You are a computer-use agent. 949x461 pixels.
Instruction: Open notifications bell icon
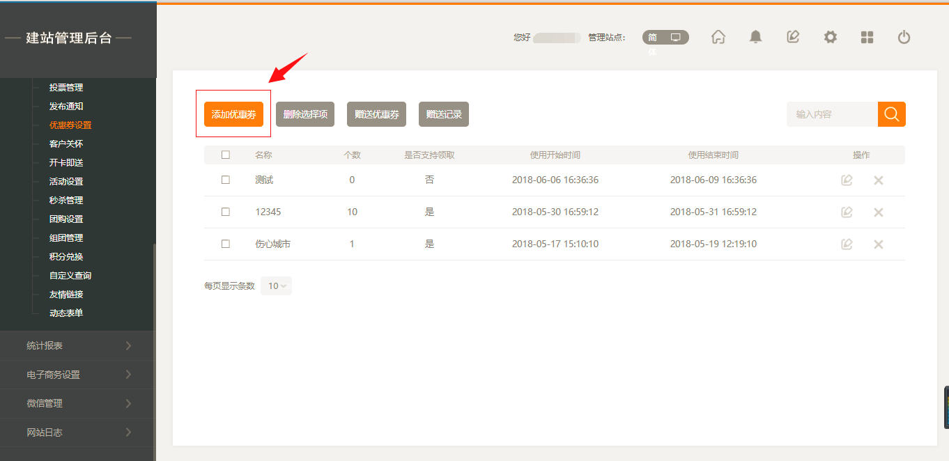tap(755, 38)
